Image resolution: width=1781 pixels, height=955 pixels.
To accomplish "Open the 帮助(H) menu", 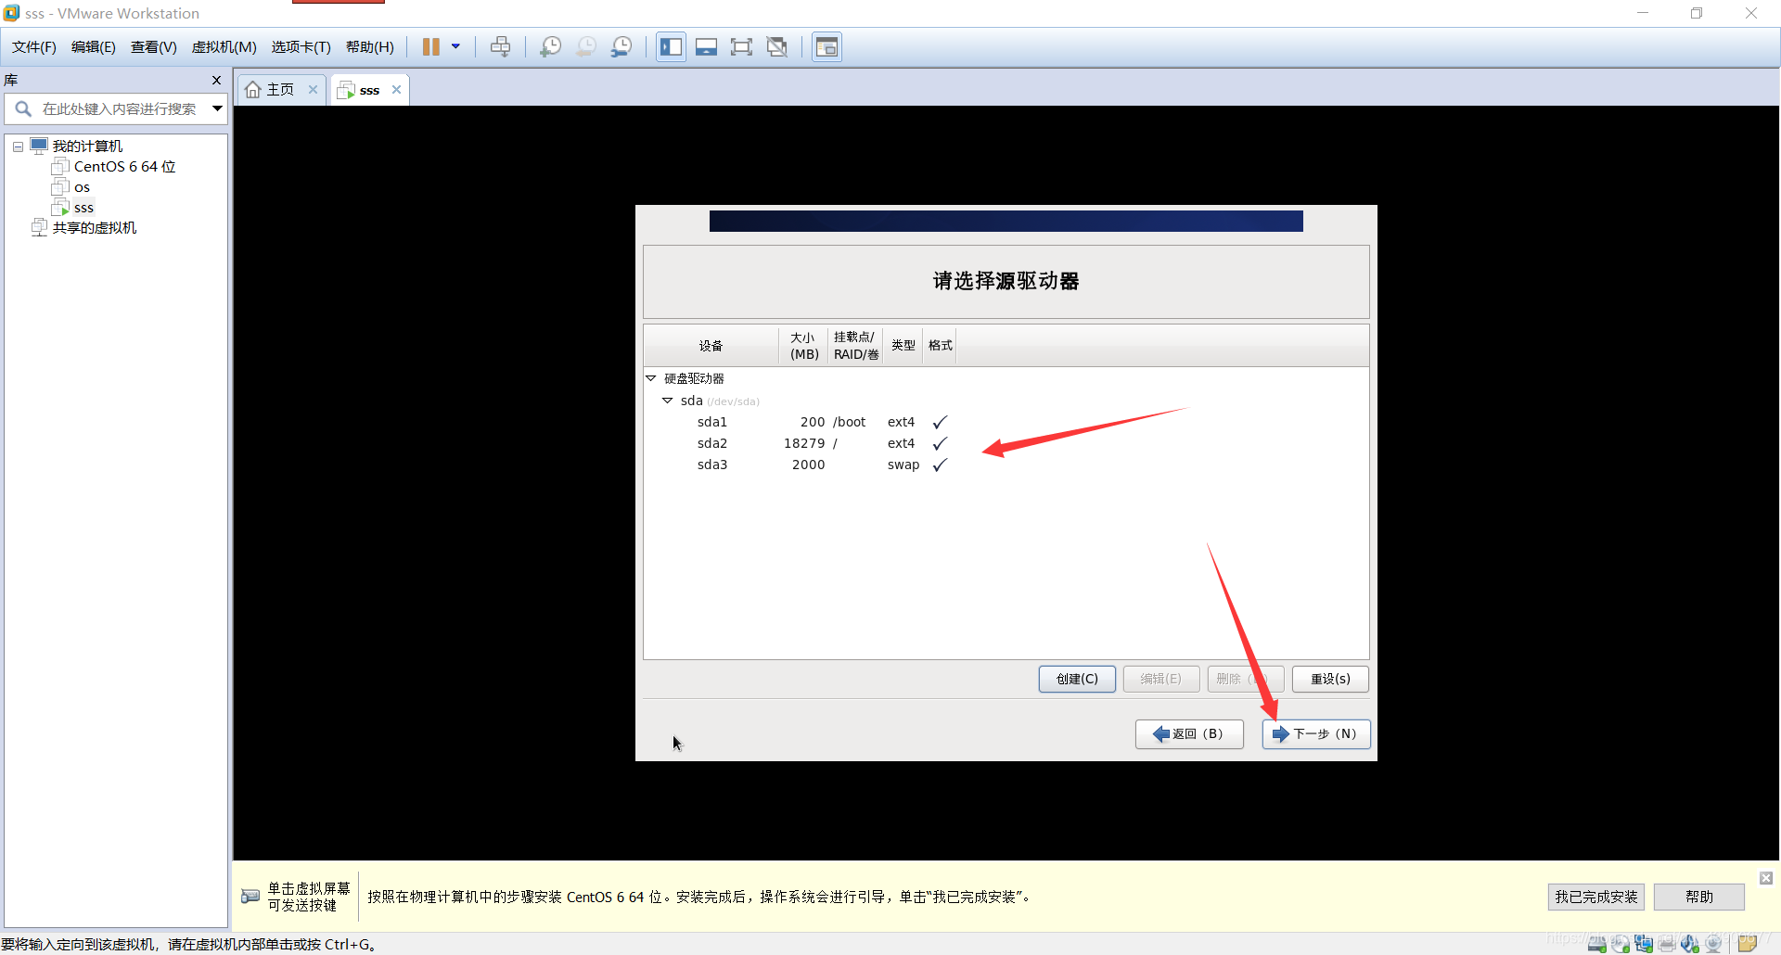I will pos(370,47).
